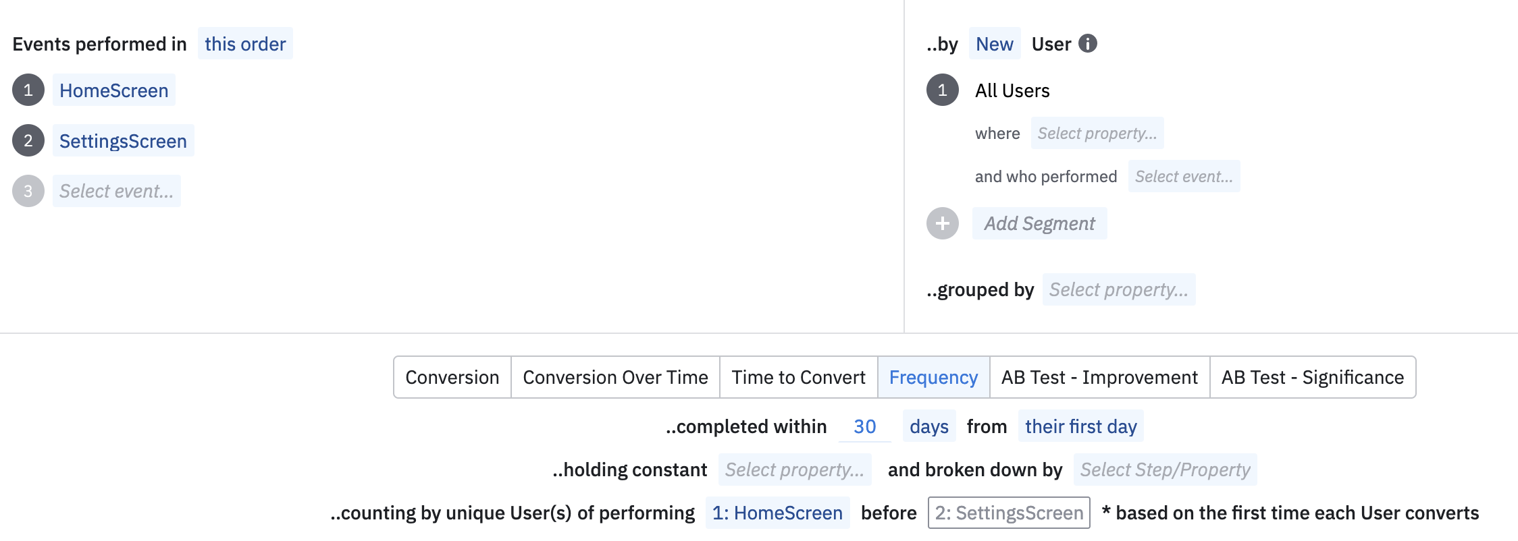Open the New user type dropdown
Image resolution: width=1518 pixels, height=541 pixels.
click(994, 44)
